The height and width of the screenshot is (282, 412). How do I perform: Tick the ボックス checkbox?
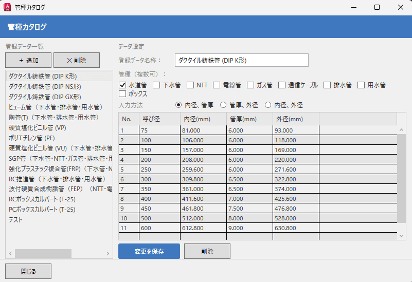tap(122, 94)
